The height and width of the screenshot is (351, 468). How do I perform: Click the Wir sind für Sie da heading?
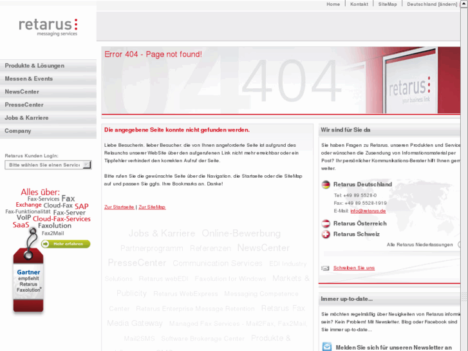[345, 130]
